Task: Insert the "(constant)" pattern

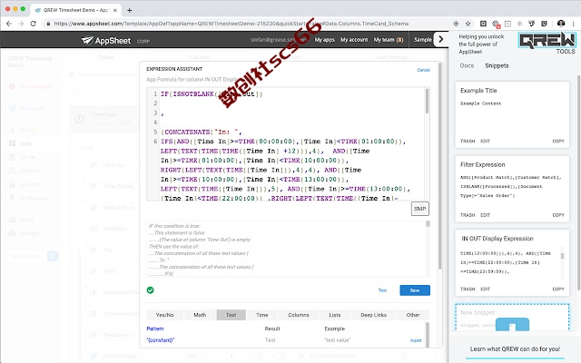Action: pos(416,340)
